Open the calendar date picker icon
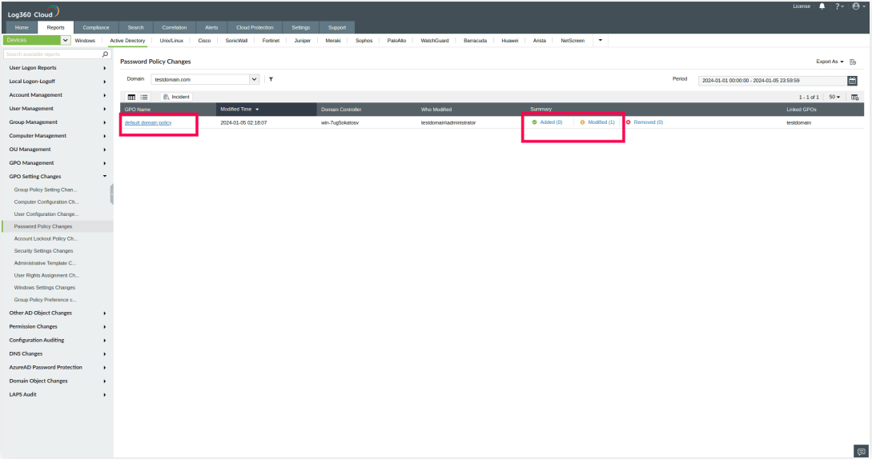This screenshot has height=459, width=872. pos(852,80)
